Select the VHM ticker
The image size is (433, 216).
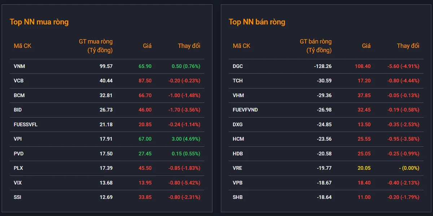pyautogui.click(x=238, y=95)
